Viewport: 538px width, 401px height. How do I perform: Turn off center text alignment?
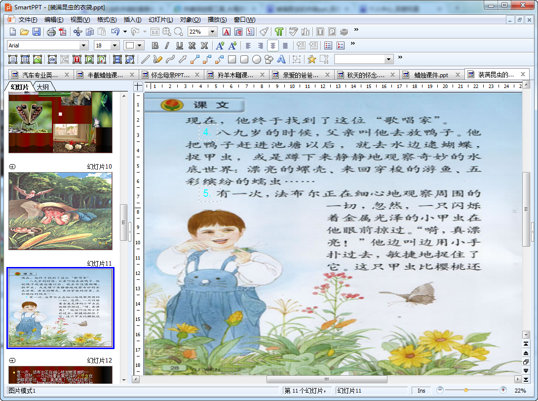tap(273, 45)
